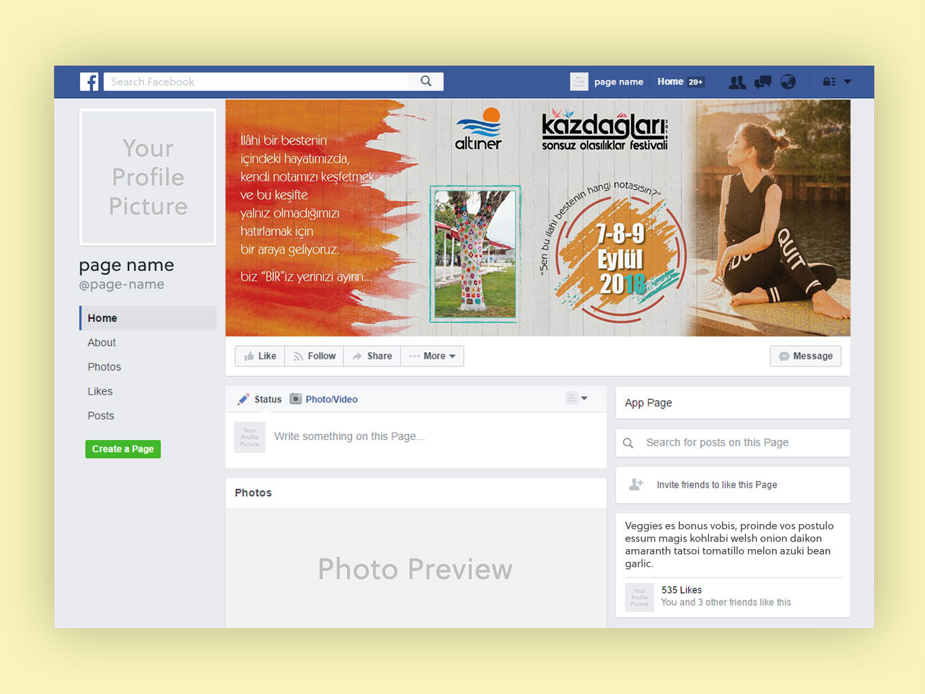Image resolution: width=925 pixels, height=694 pixels.
Task: Open Posts in the left sidebar
Action: point(101,416)
